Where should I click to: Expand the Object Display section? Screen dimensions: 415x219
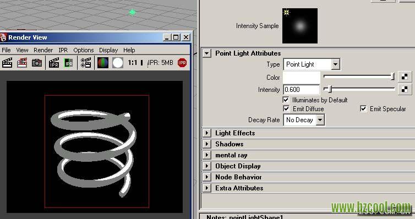207,166
